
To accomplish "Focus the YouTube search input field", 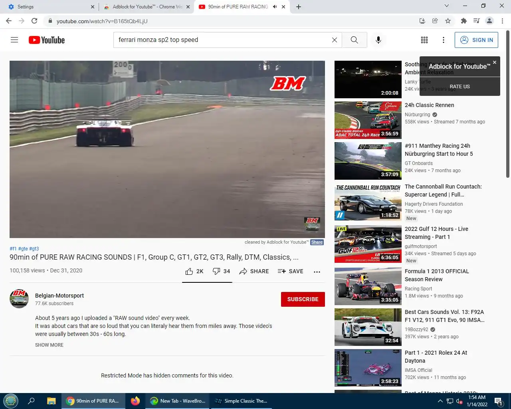I will tap(224, 40).
